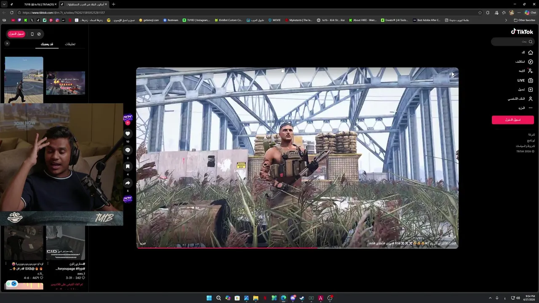Open the Best Adobe After E... bookmark
The height and width of the screenshot is (303, 539).
point(427,20)
